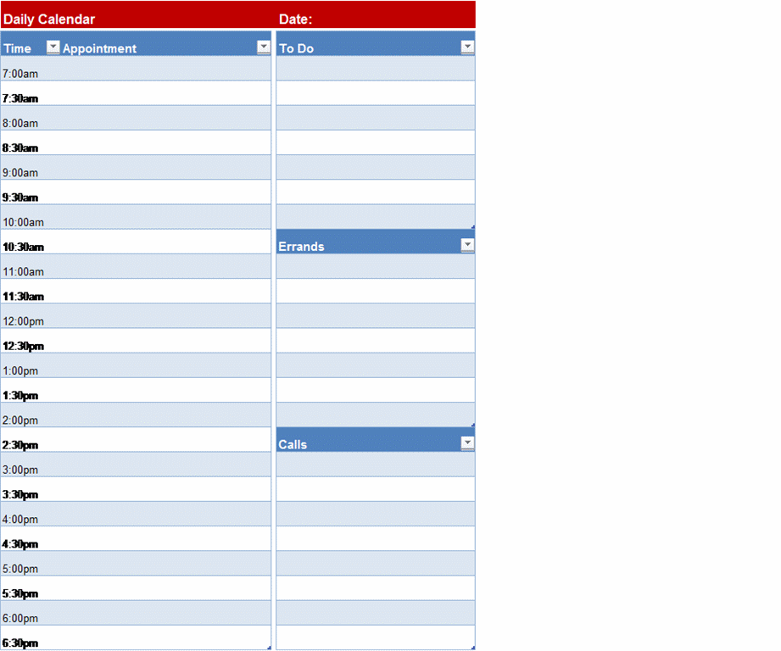Select the 7:00am time cell
The image size is (781, 651).
coord(31,68)
